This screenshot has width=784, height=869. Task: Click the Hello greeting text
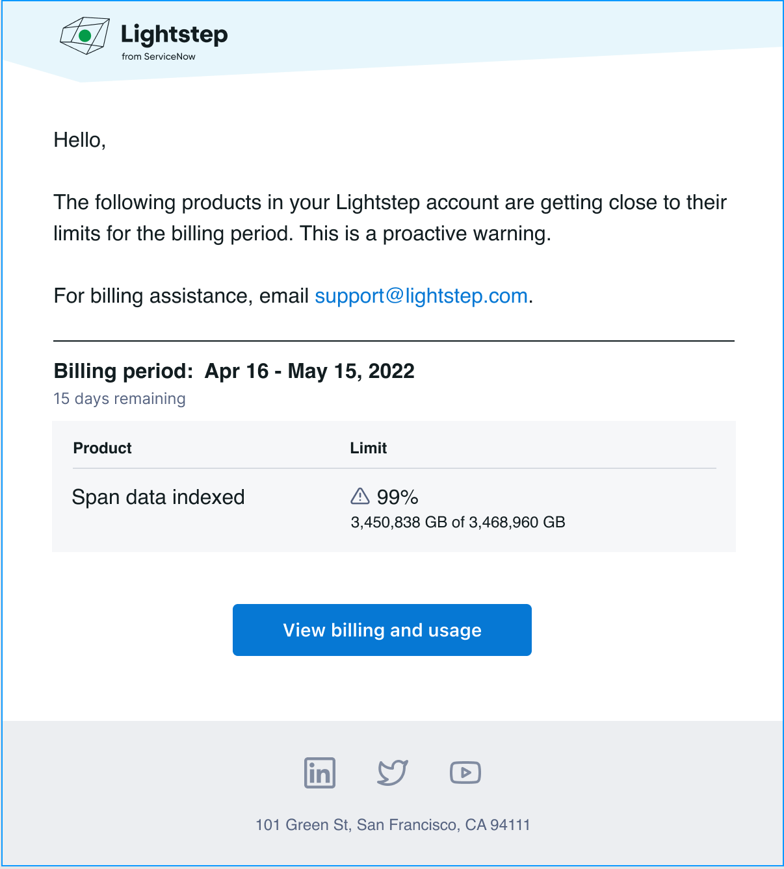tap(79, 140)
